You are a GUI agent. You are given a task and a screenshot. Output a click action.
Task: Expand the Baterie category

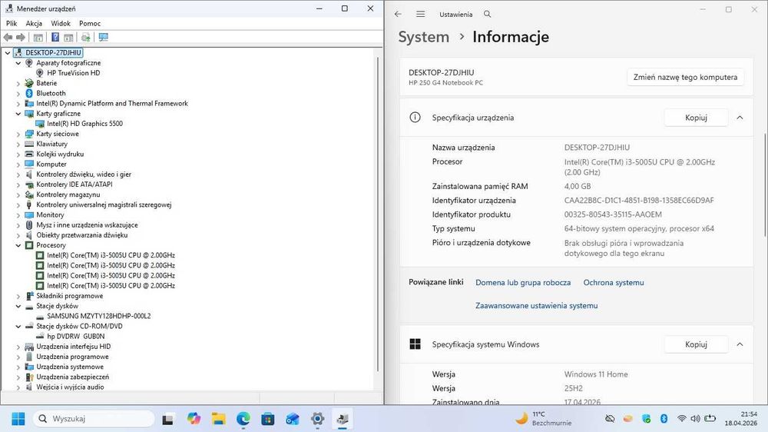click(x=18, y=83)
